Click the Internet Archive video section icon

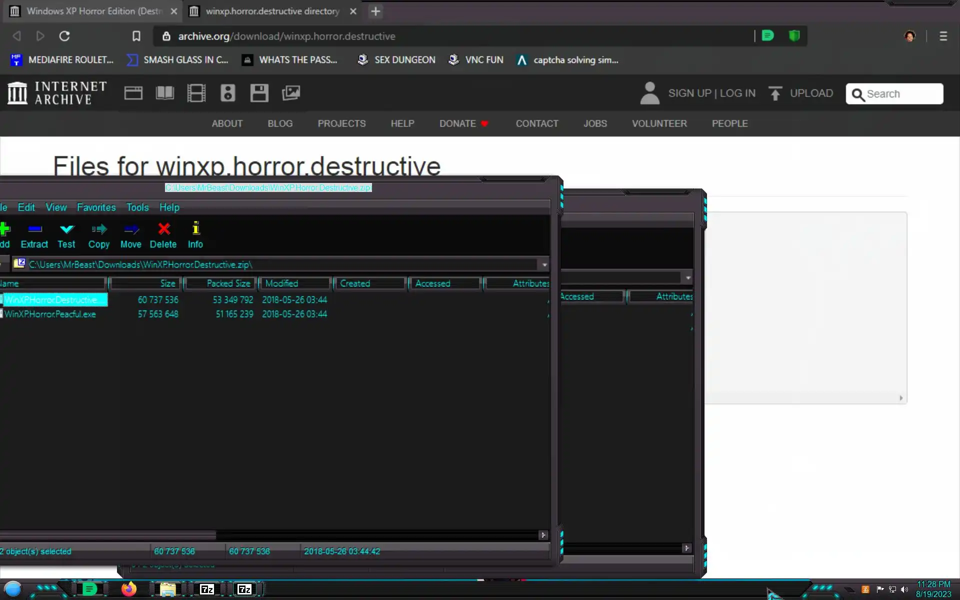tap(196, 93)
